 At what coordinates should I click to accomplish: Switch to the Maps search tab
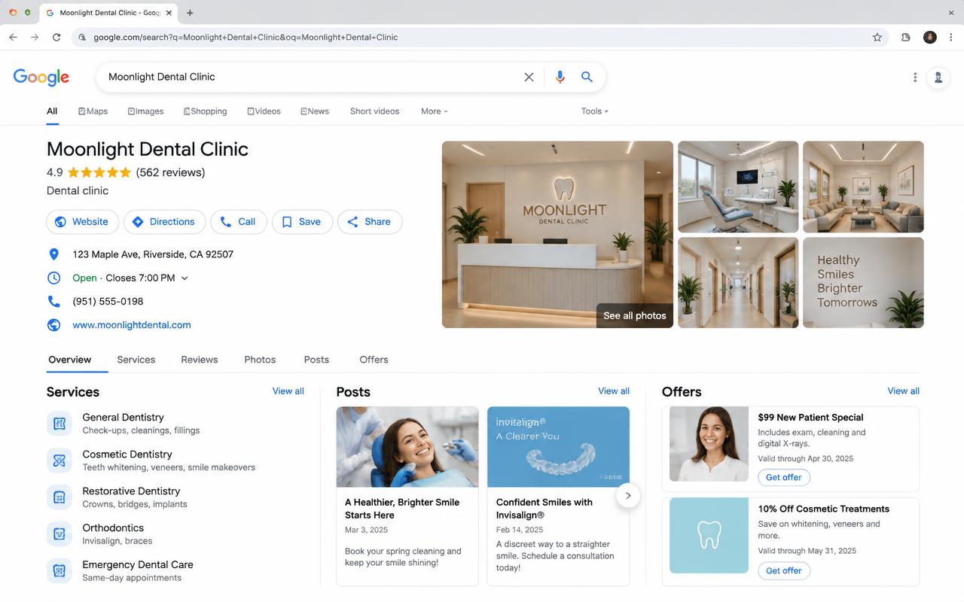pos(93,111)
